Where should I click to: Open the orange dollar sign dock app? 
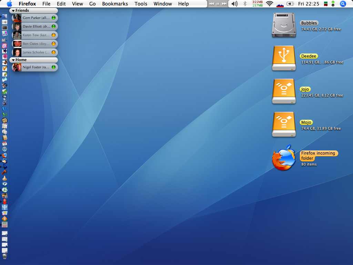pos(4,218)
